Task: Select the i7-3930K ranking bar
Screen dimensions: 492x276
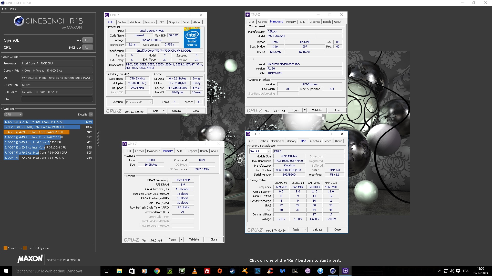Action: click(42, 127)
